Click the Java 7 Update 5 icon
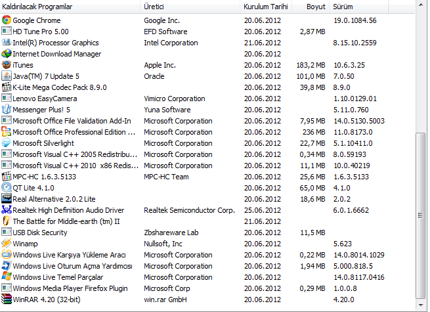This screenshot has height=312, width=430. coord(7,76)
